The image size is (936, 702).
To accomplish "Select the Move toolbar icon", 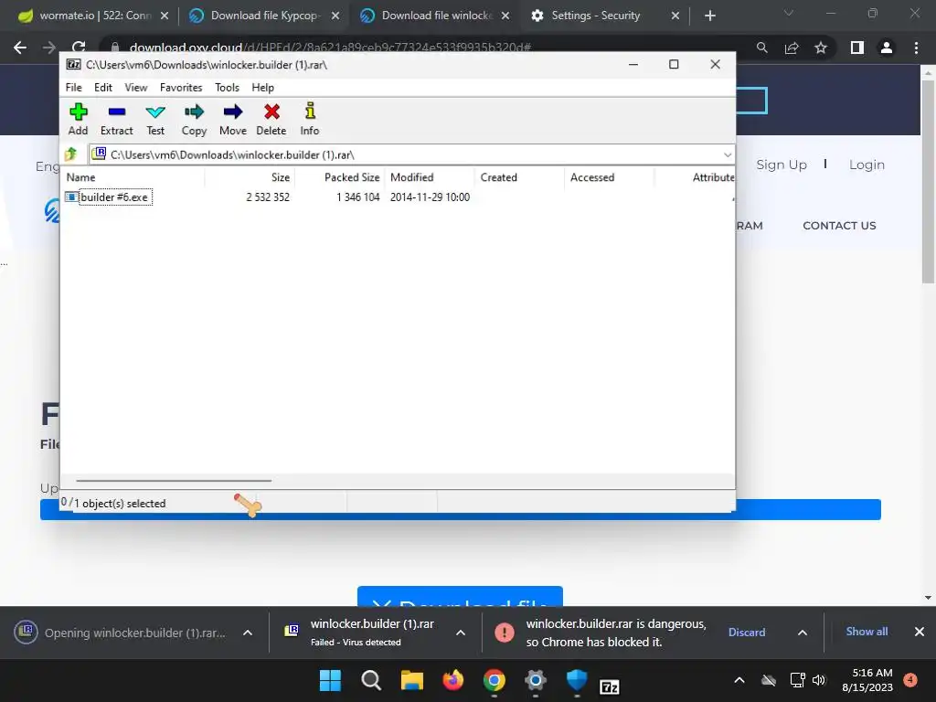I will coord(233,120).
